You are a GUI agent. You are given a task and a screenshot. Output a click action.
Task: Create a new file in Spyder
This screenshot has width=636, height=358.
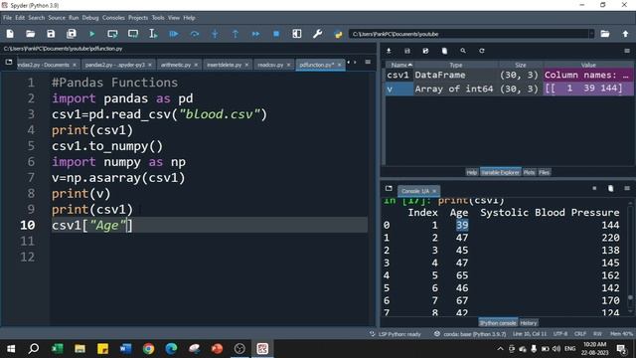coord(10,34)
